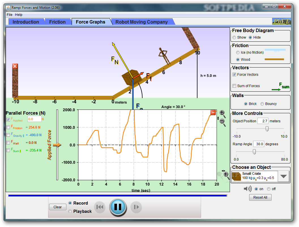
Task: Select Hide free body diagram
Action: tap(250, 37)
